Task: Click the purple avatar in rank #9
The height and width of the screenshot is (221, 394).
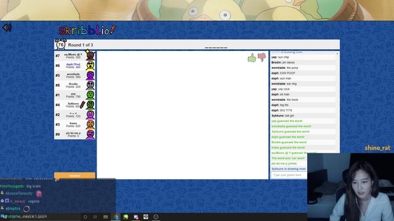Action: coord(90,134)
